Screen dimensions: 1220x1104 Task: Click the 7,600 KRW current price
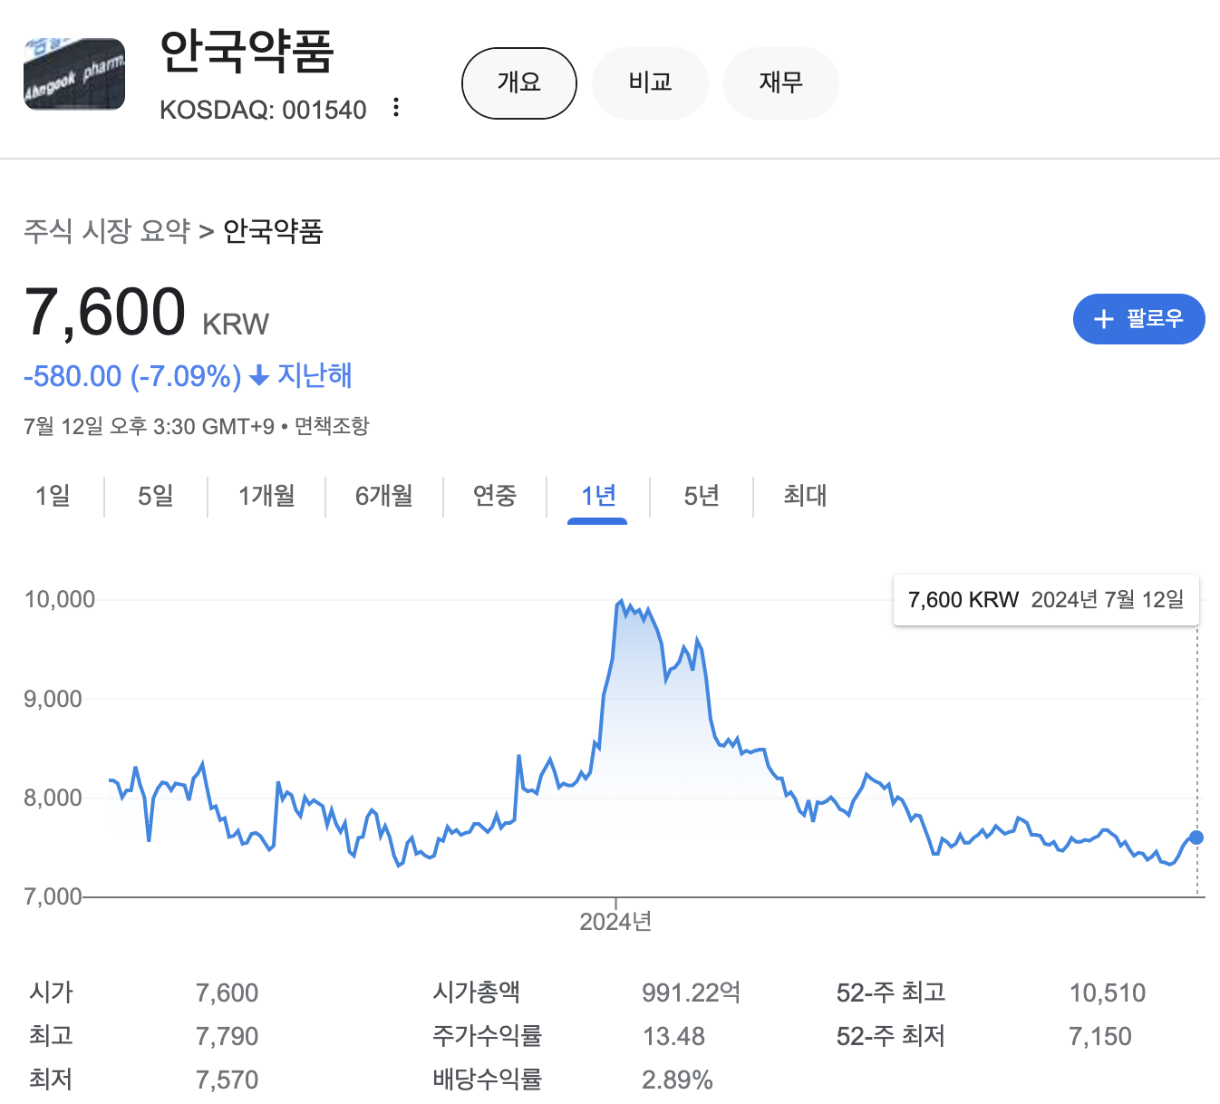[146, 313]
